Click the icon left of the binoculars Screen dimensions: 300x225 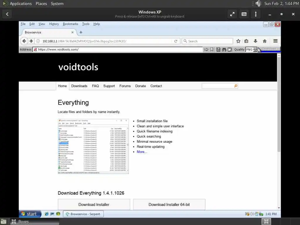(218, 50)
